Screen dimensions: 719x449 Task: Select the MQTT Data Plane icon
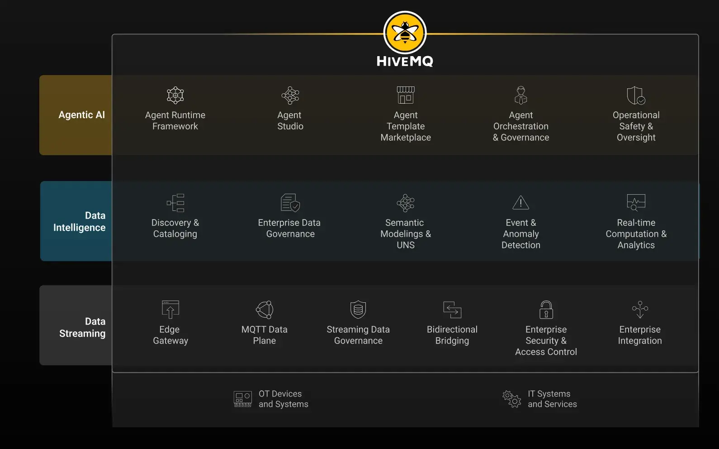[265, 310]
